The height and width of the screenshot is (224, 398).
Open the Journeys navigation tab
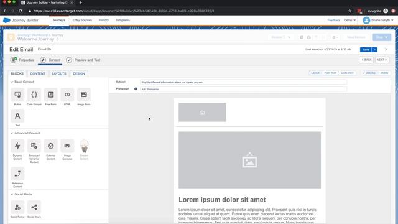[59, 20]
